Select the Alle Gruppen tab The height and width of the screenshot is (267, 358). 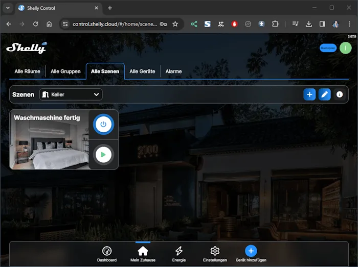point(65,71)
